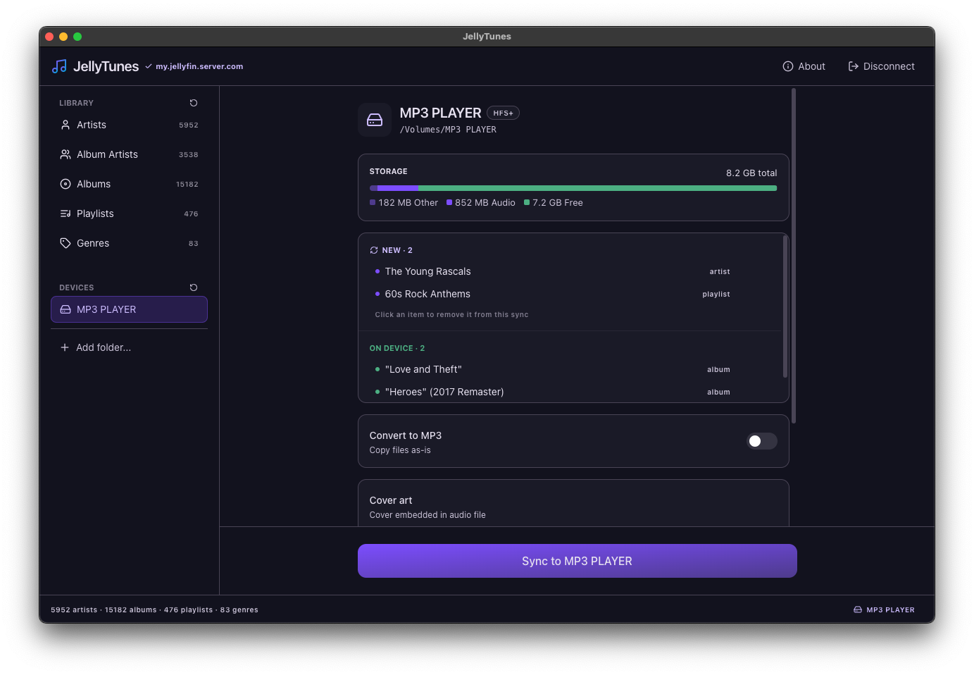Click the 7.2 GB Free legend entry

[x=554, y=203]
